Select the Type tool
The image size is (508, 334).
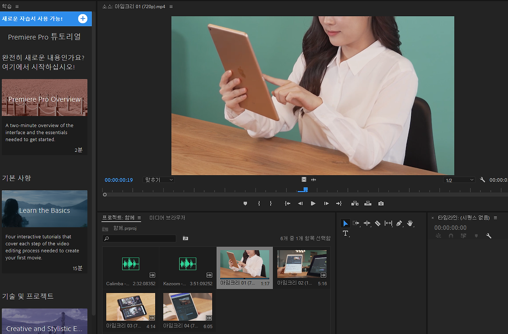[345, 233]
